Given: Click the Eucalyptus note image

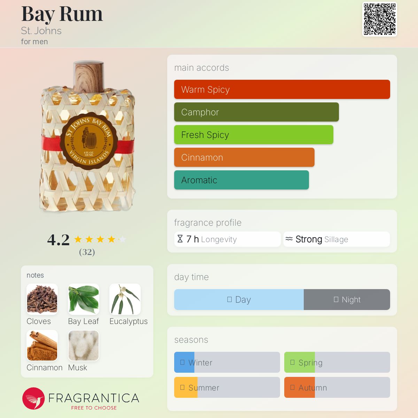Looking at the screenshot, I should [x=125, y=299].
